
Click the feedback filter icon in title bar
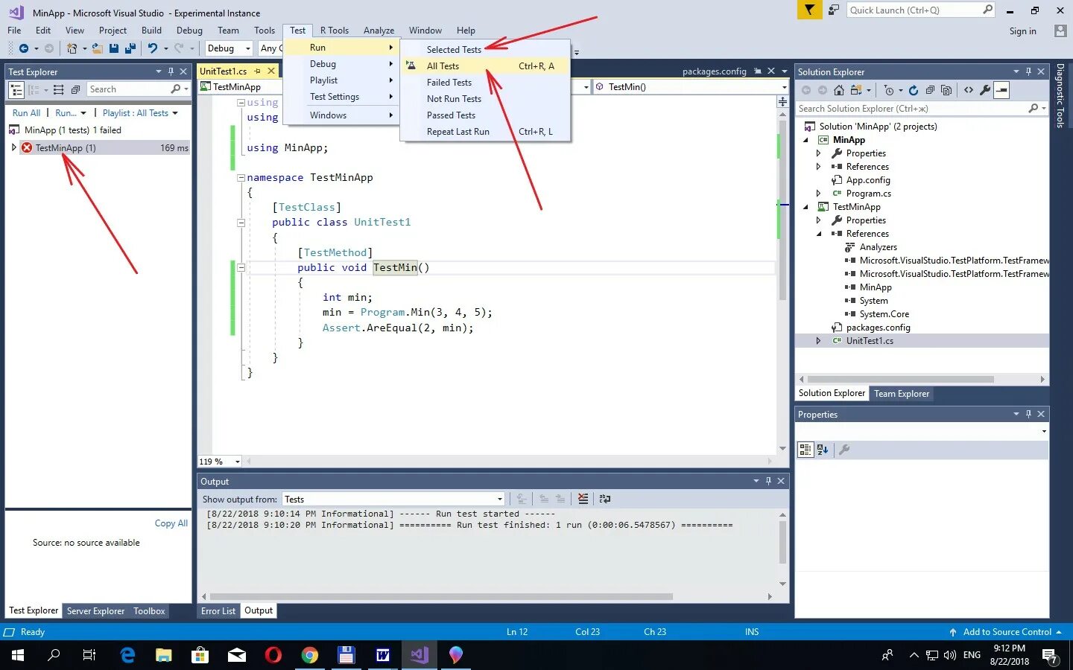click(x=809, y=10)
